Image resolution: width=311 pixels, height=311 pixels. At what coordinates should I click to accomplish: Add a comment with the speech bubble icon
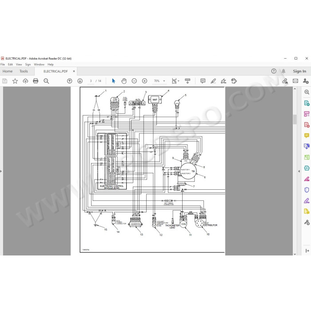(203, 81)
